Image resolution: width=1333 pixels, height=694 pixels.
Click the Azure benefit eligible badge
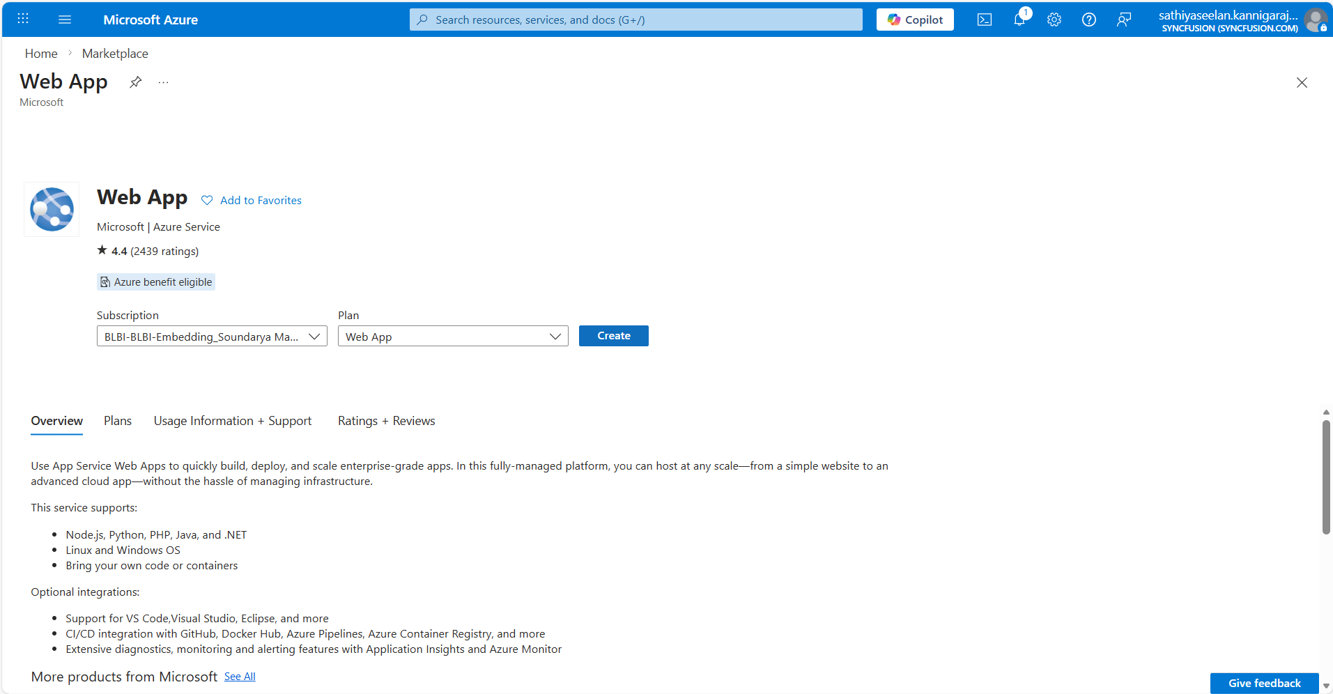coord(156,282)
